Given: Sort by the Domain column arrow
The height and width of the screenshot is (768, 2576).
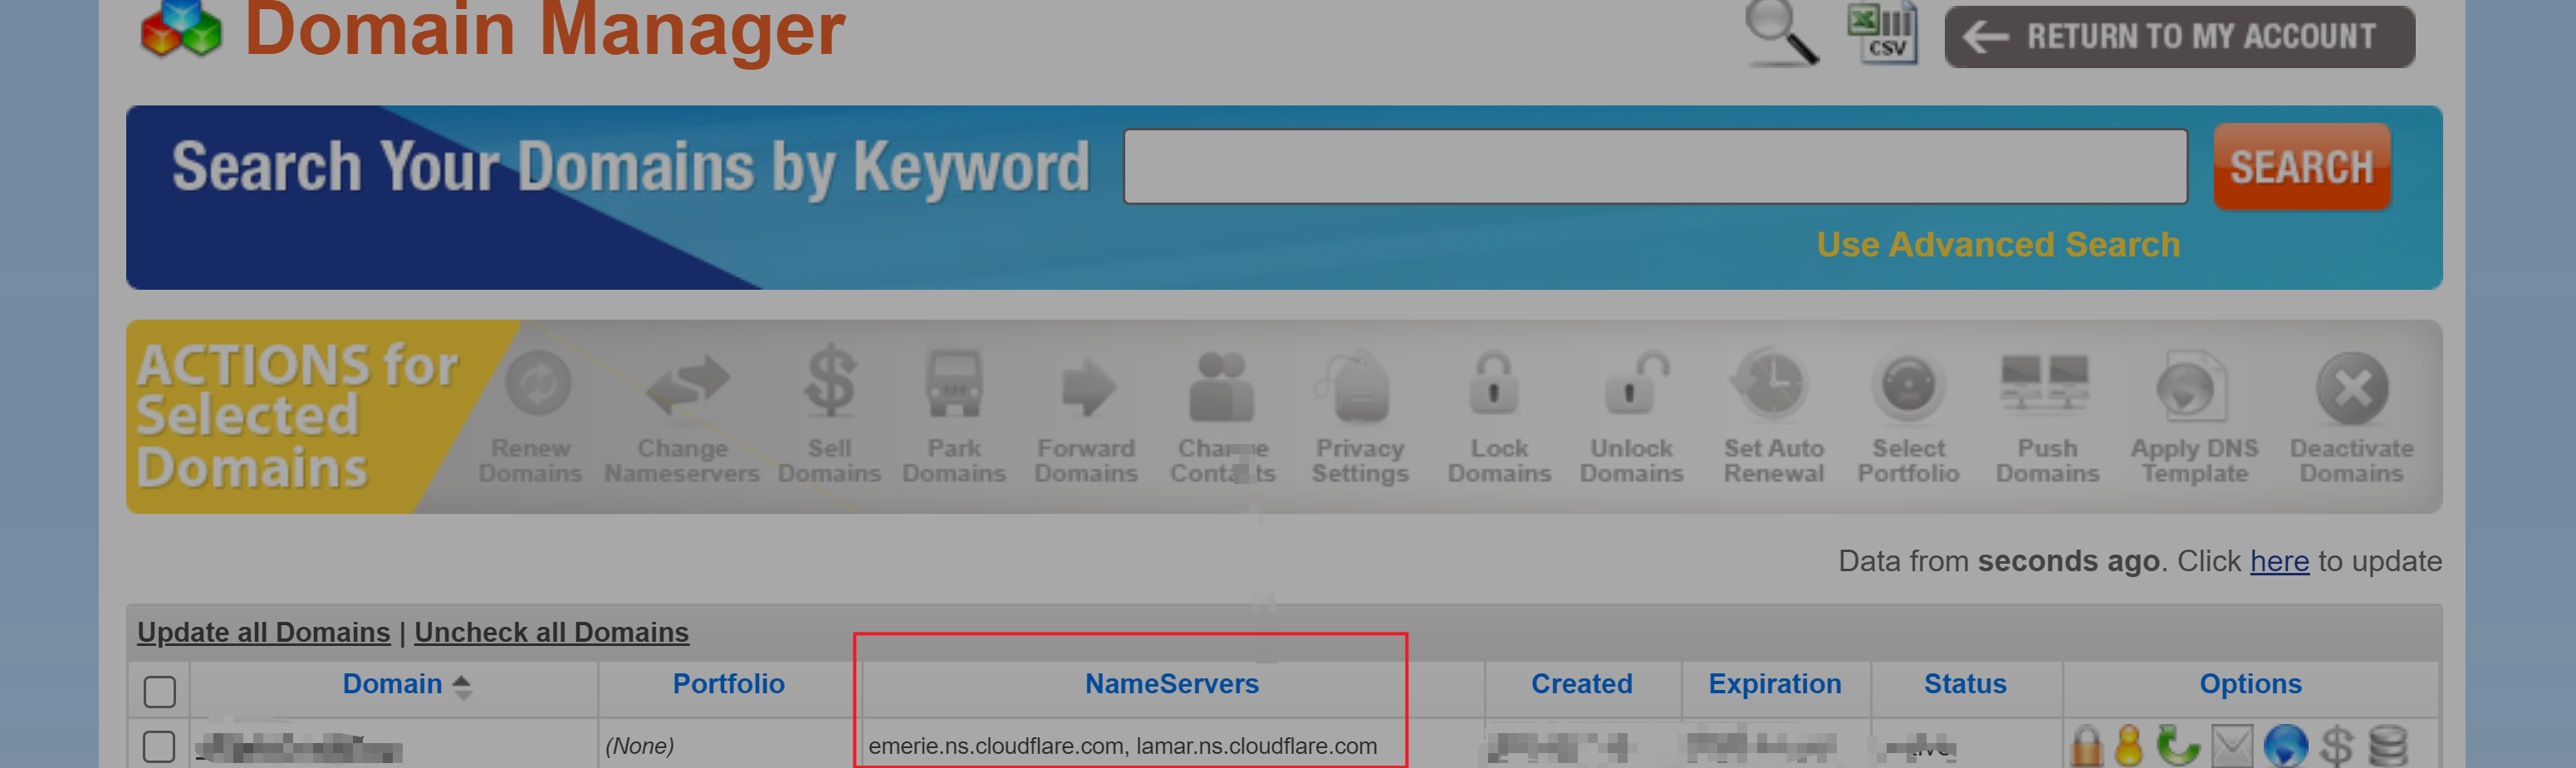Looking at the screenshot, I should pyautogui.click(x=462, y=686).
